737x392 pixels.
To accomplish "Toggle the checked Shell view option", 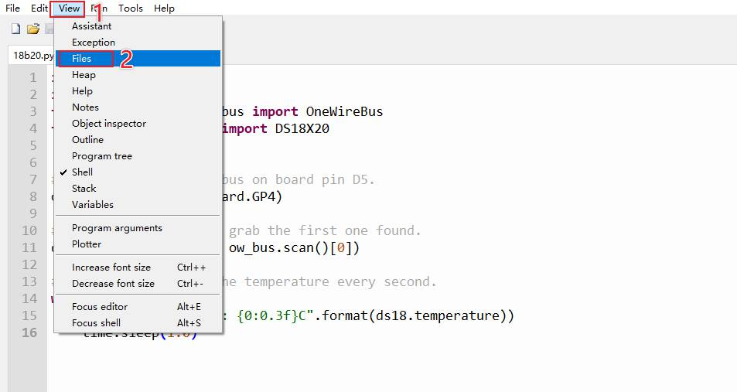I will point(82,172).
